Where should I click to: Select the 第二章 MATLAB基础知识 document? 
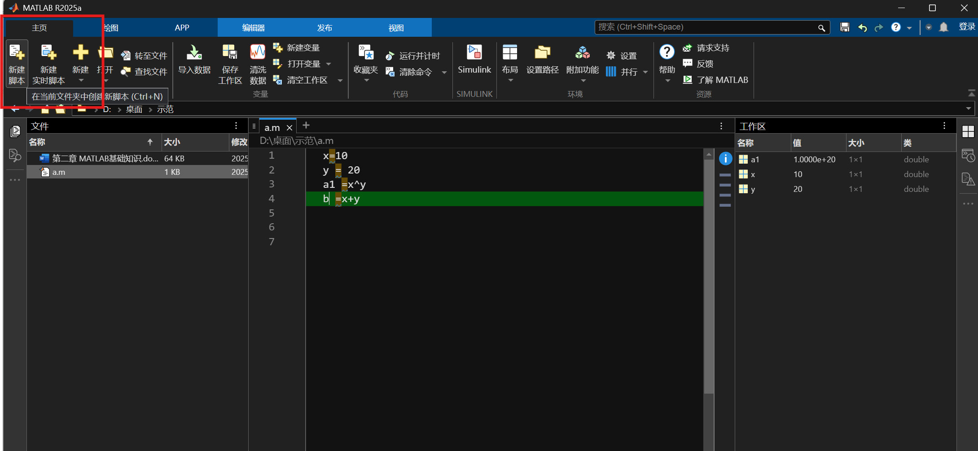click(137, 158)
